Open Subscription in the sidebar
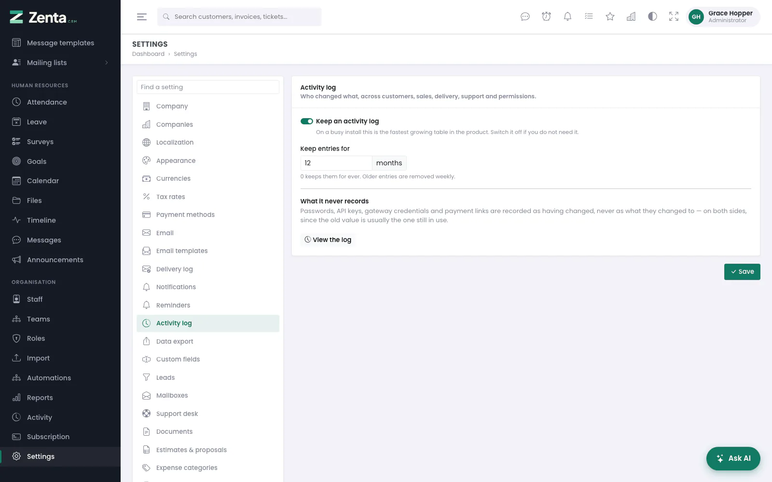Viewport: 772px width, 482px height. click(x=60, y=437)
